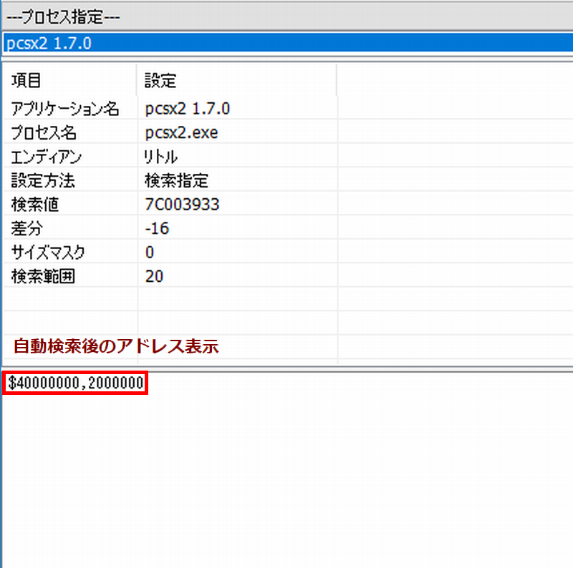
Task: Click the 項目 column header
Action: tap(26, 80)
